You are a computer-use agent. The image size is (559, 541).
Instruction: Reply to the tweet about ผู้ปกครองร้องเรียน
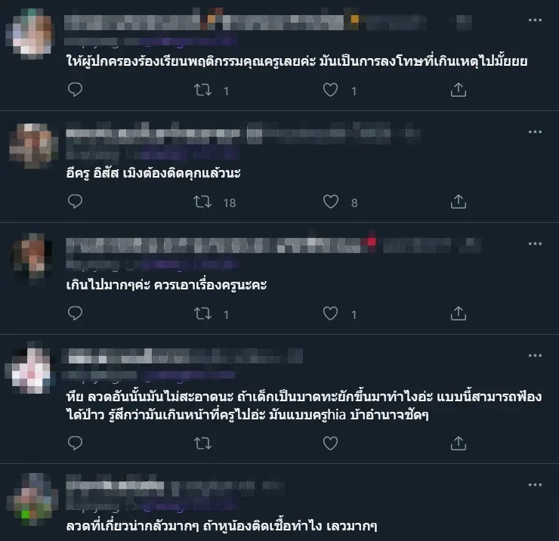point(75,89)
